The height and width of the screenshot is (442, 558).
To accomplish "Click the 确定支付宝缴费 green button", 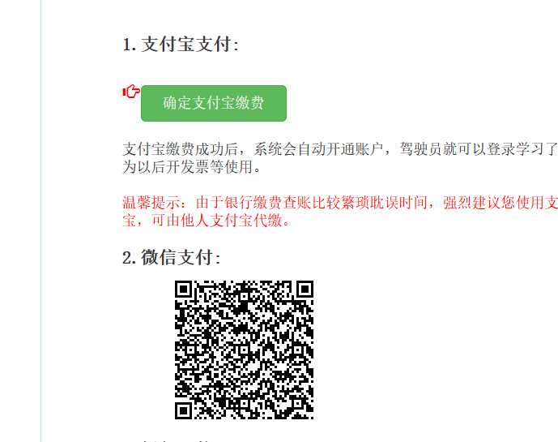I will coord(214,103).
